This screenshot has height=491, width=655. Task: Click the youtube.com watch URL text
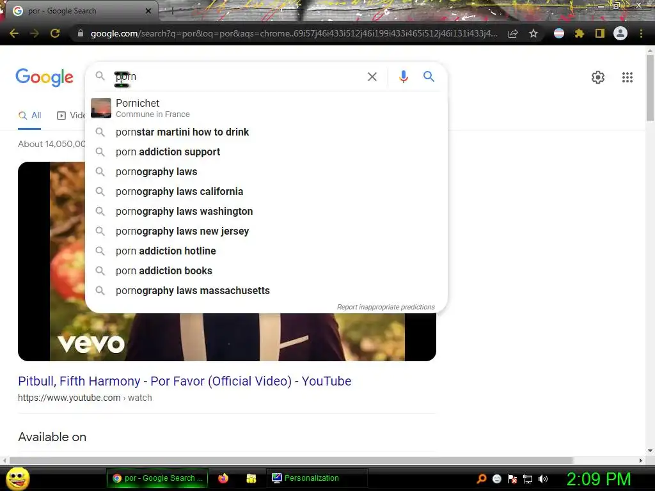tap(85, 398)
